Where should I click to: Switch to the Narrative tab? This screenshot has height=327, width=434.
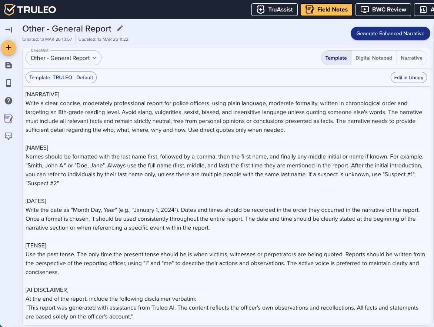(x=411, y=58)
